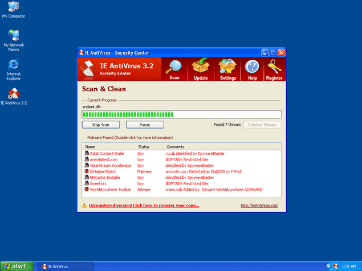Sort the list by Name column header
The image size is (362, 271).
108,147
